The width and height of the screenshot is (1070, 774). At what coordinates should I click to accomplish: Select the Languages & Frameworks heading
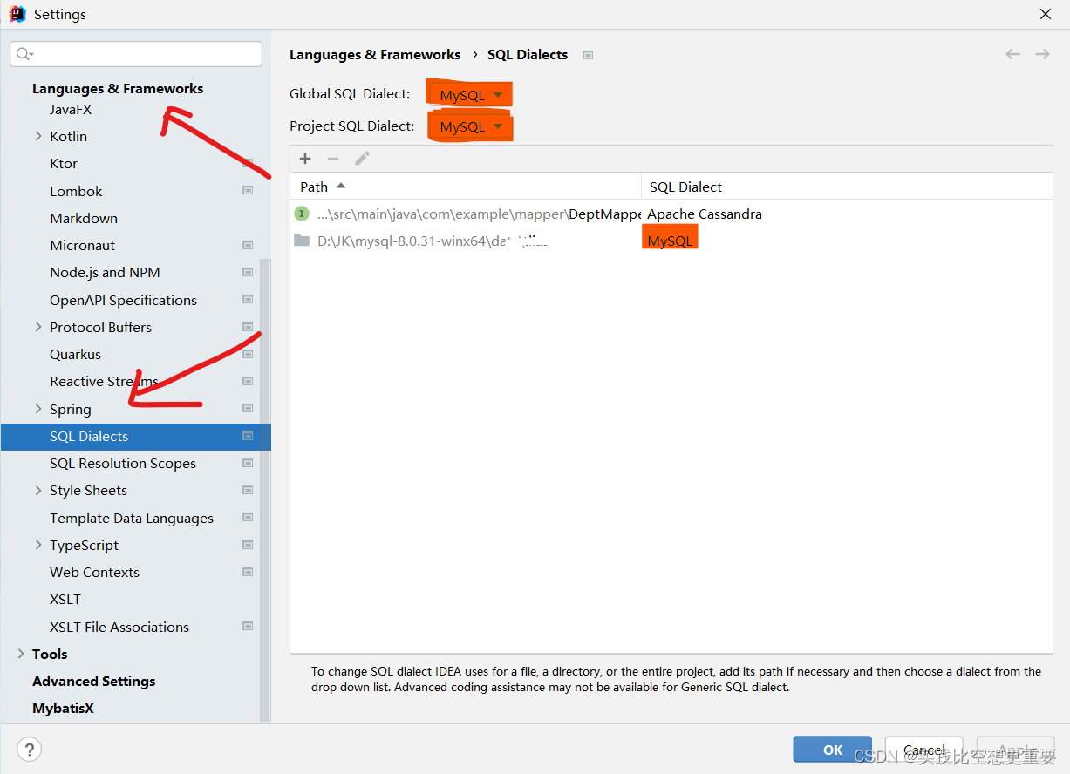tap(118, 88)
